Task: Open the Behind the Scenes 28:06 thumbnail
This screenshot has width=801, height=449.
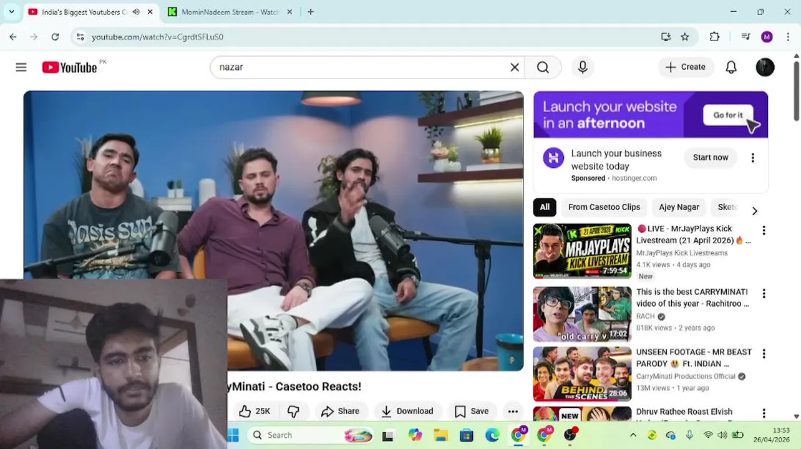Action: click(582, 374)
